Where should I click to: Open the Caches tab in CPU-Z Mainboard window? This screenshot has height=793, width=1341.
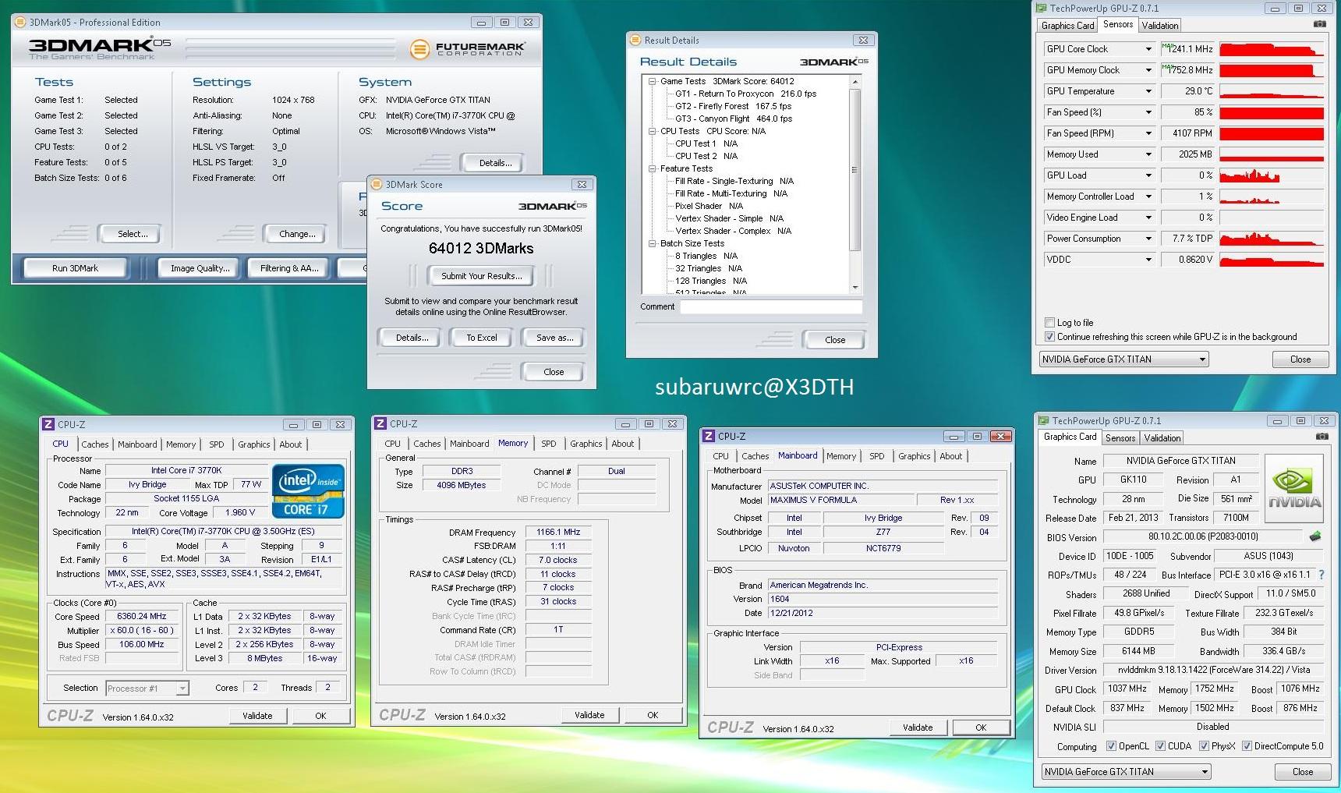[755, 456]
